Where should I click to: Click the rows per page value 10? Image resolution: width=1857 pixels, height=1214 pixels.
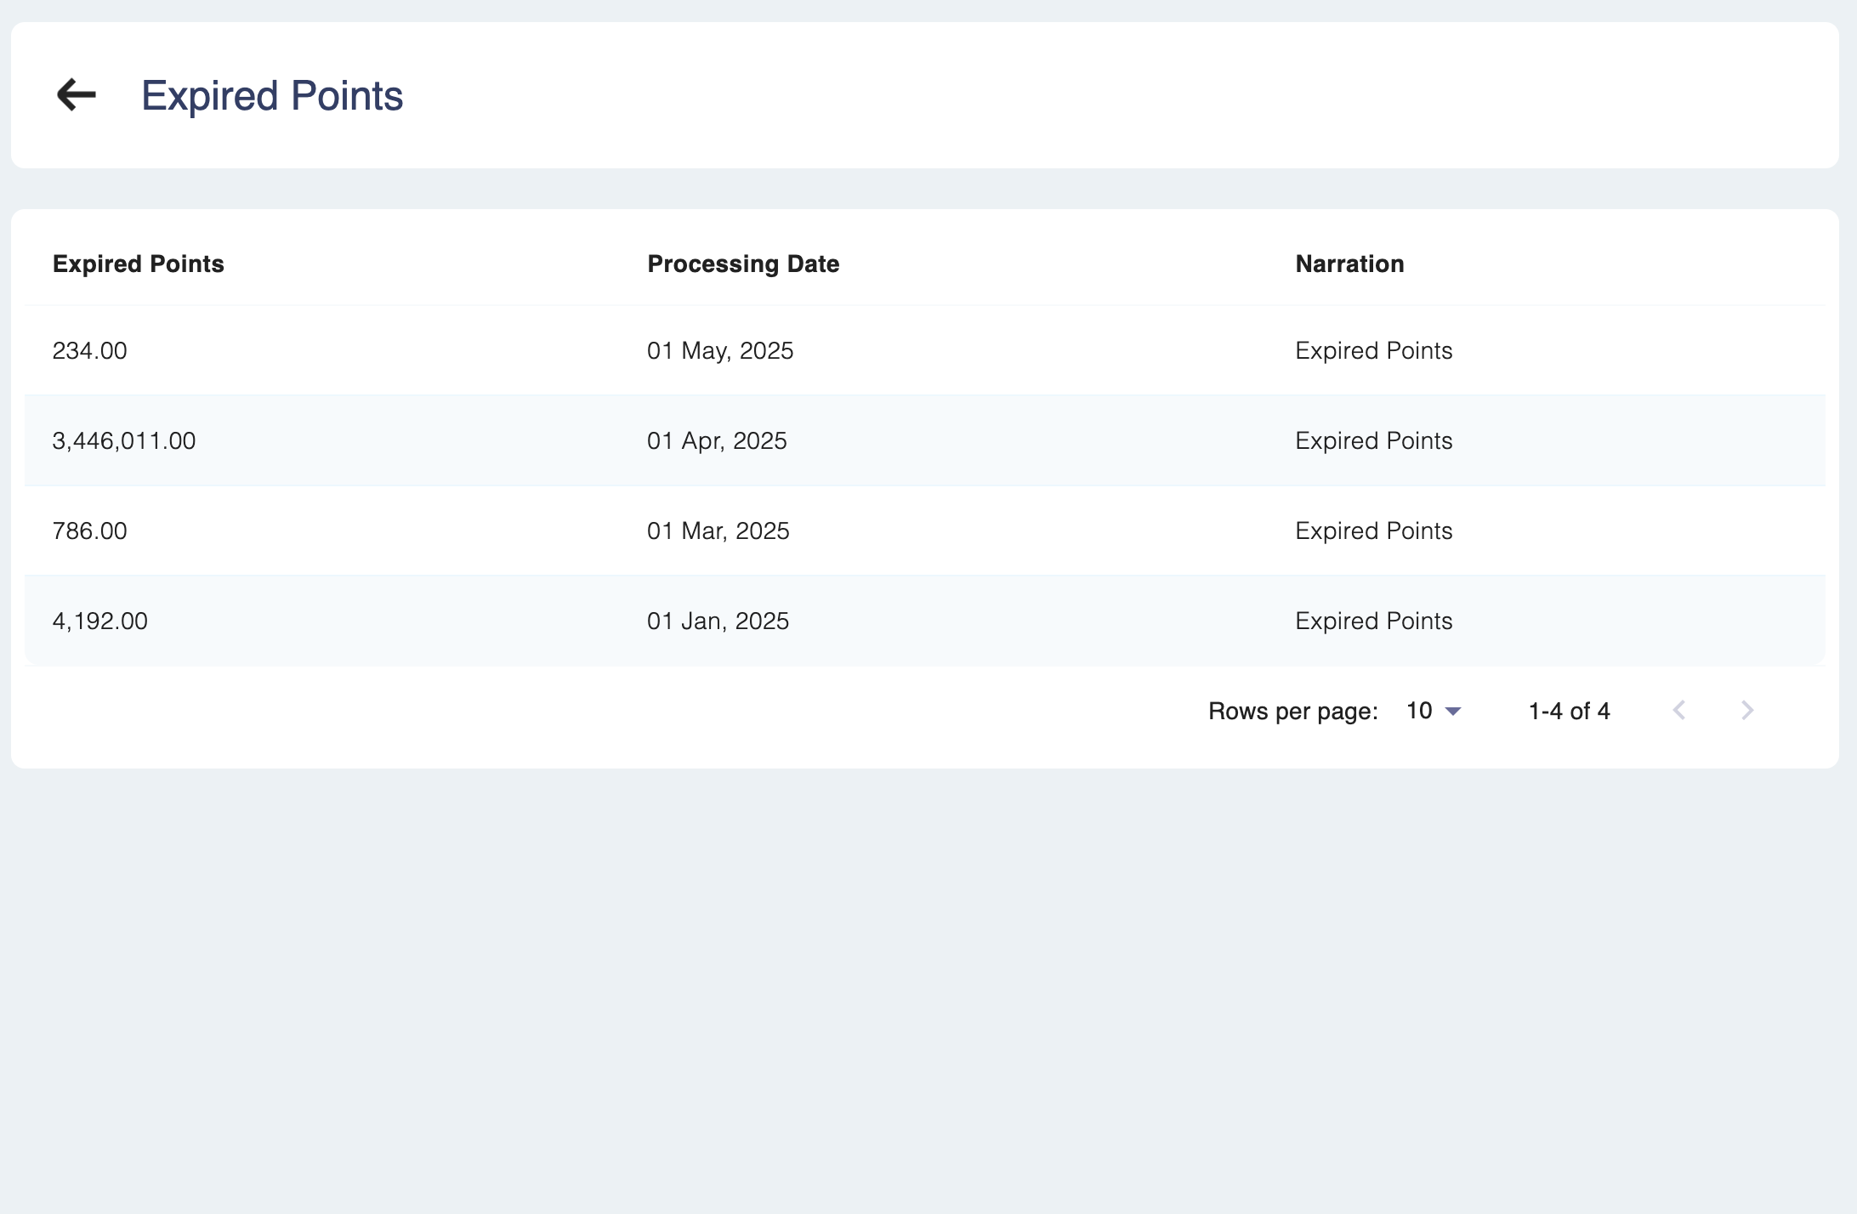click(x=1419, y=711)
